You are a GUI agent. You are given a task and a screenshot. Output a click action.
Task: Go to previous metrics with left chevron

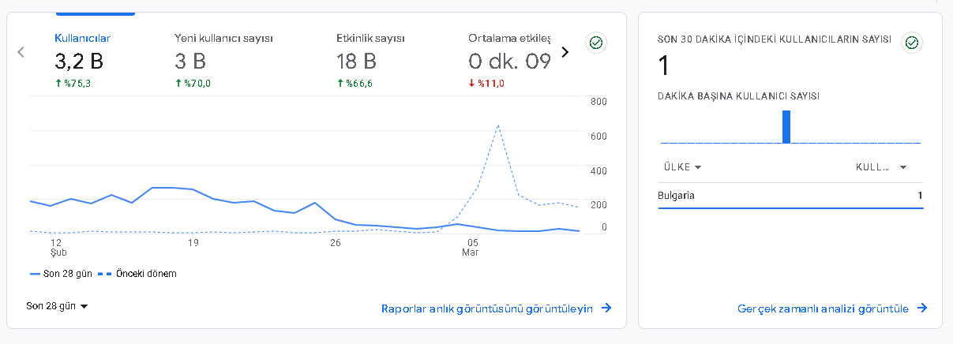click(x=21, y=52)
